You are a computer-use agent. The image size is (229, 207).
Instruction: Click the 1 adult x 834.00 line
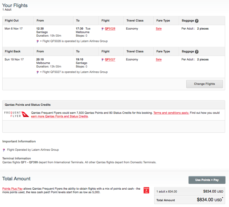(167, 192)
